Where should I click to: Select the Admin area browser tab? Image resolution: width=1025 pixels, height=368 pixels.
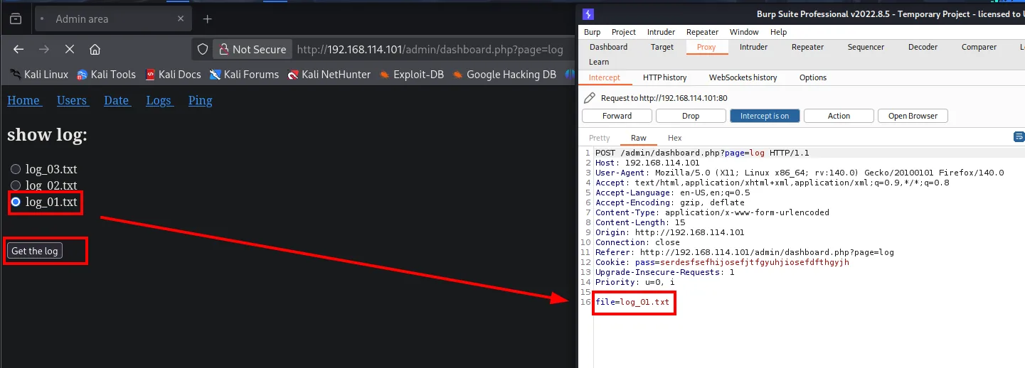(x=112, y=19)
